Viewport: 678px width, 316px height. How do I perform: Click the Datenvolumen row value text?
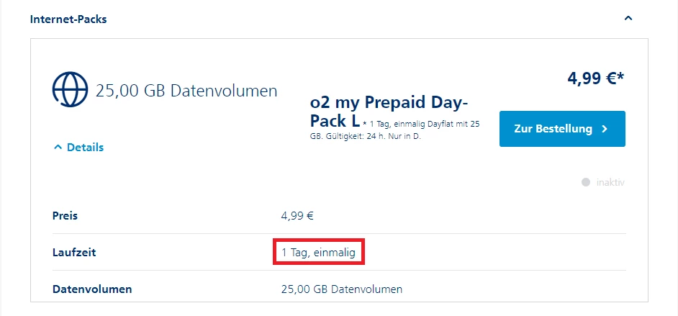(x=341, y=289)
